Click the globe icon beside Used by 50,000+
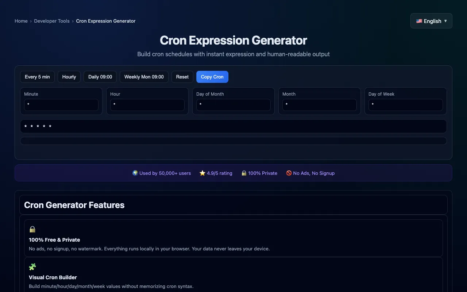Screen dimensions: 467x292 [x=135, y=173]
